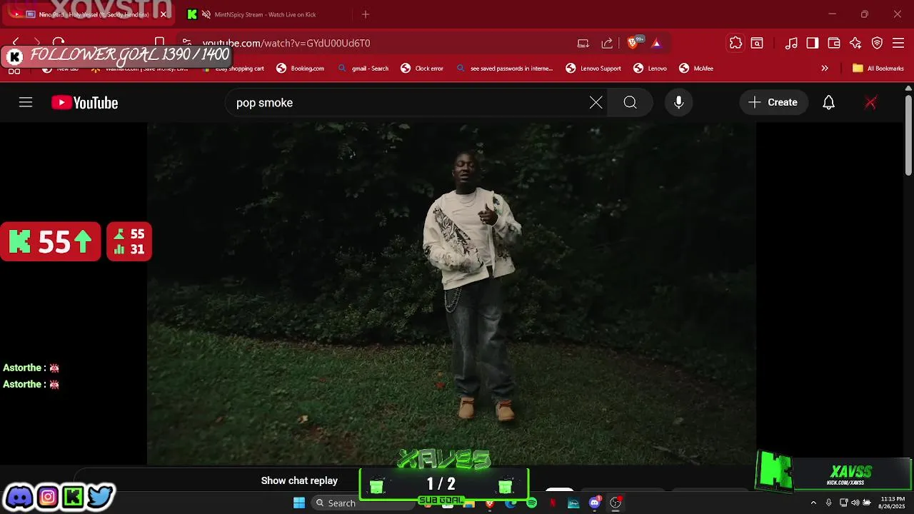Open the Leo AI sparkle icon

click(855, 43)
